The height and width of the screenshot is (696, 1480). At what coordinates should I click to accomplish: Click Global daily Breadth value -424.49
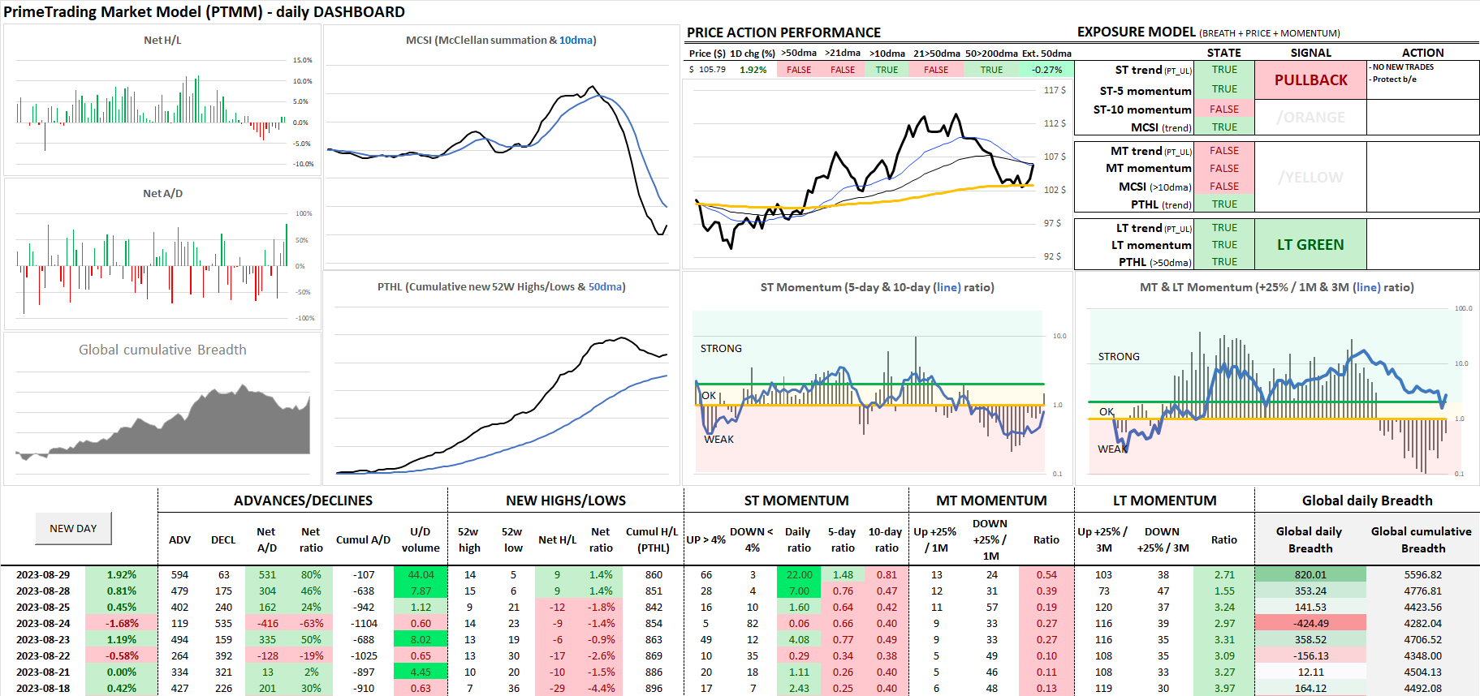coord(1310,623)
